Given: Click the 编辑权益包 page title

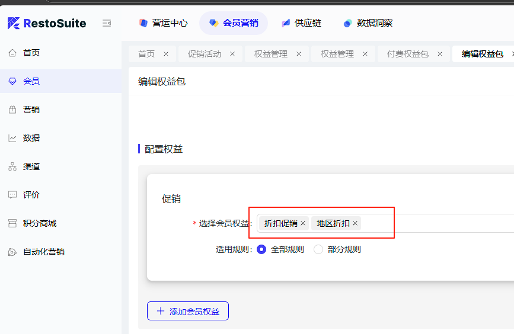Looking at the screenshot, I should (x=162, y=82).
